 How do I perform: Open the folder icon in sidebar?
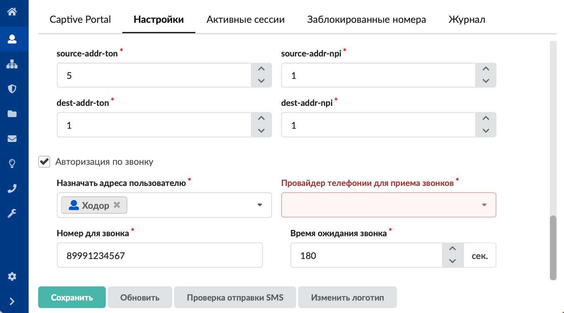pyautogui.click(x=12, y=114)
